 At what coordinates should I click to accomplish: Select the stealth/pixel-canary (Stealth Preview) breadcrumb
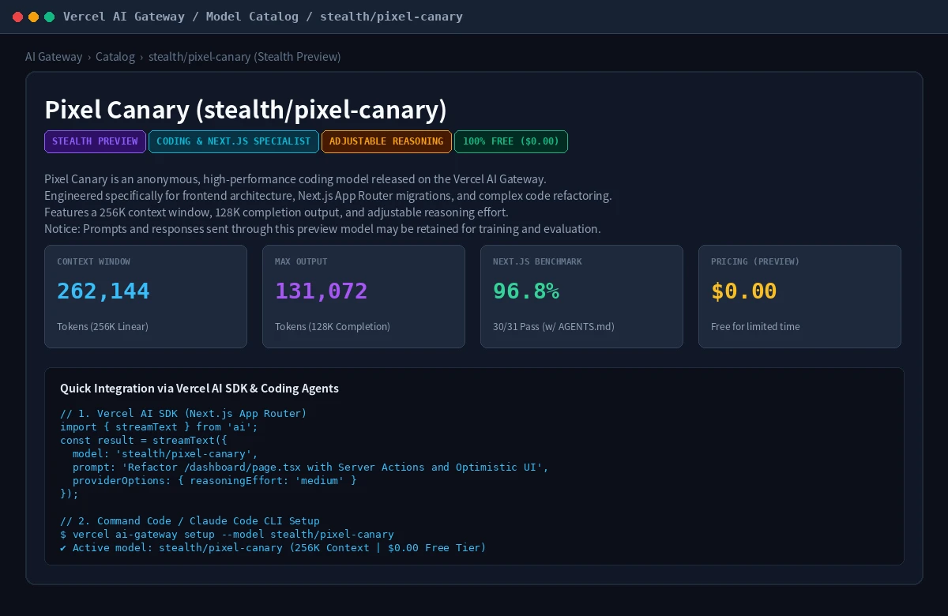pyautogui.click(x=245, y=57)
